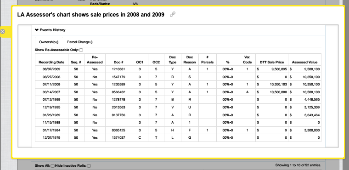Click the Ver. Code column header

click(247, 60)
